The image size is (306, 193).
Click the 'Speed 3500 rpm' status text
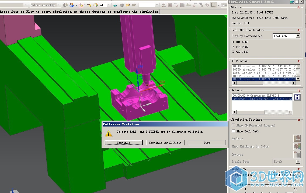243,18
